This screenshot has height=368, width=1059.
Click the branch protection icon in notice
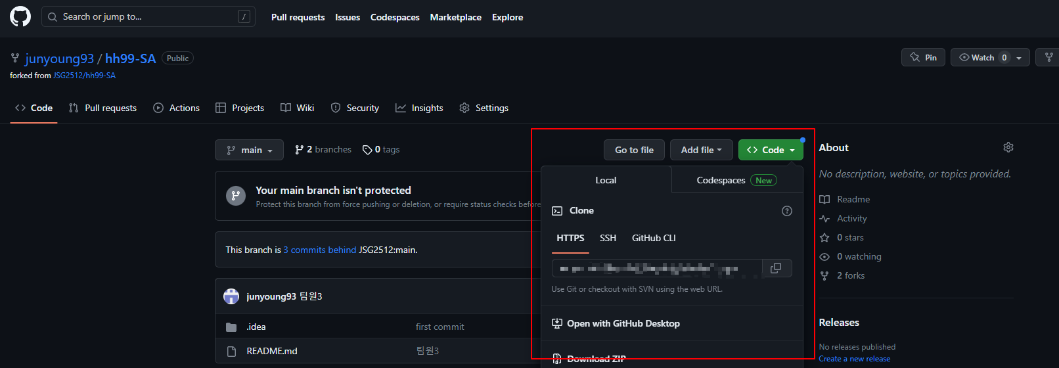click(236, 196)
